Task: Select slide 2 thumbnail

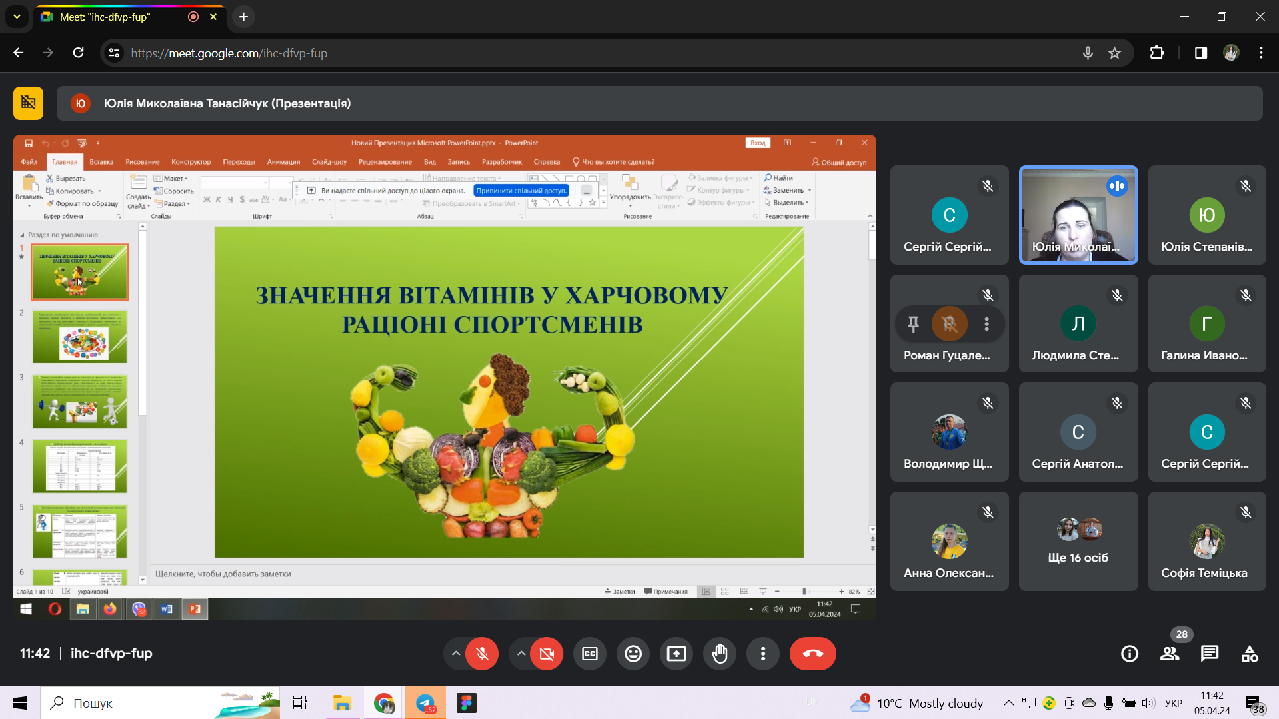Action: tap(79, 337)
